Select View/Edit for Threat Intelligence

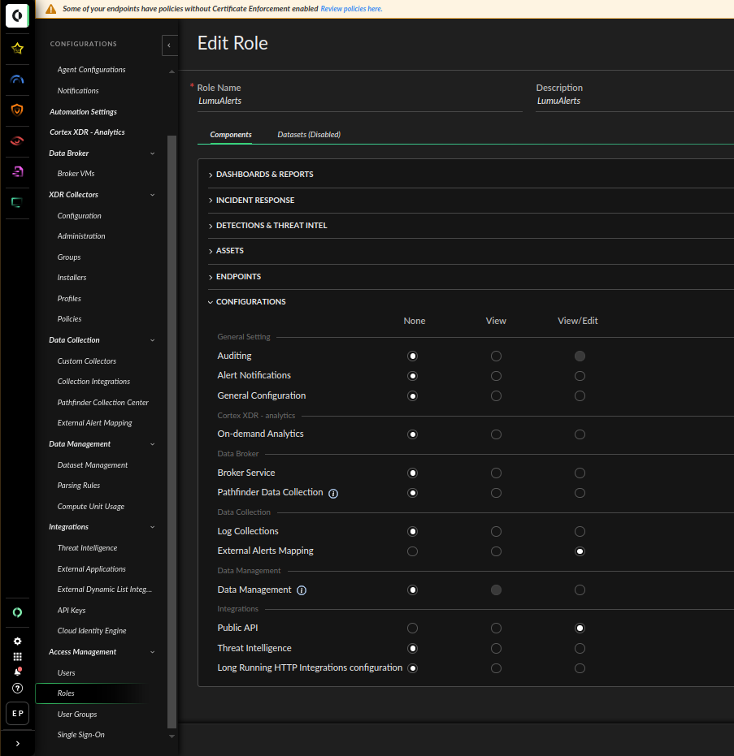coord(580,648)
